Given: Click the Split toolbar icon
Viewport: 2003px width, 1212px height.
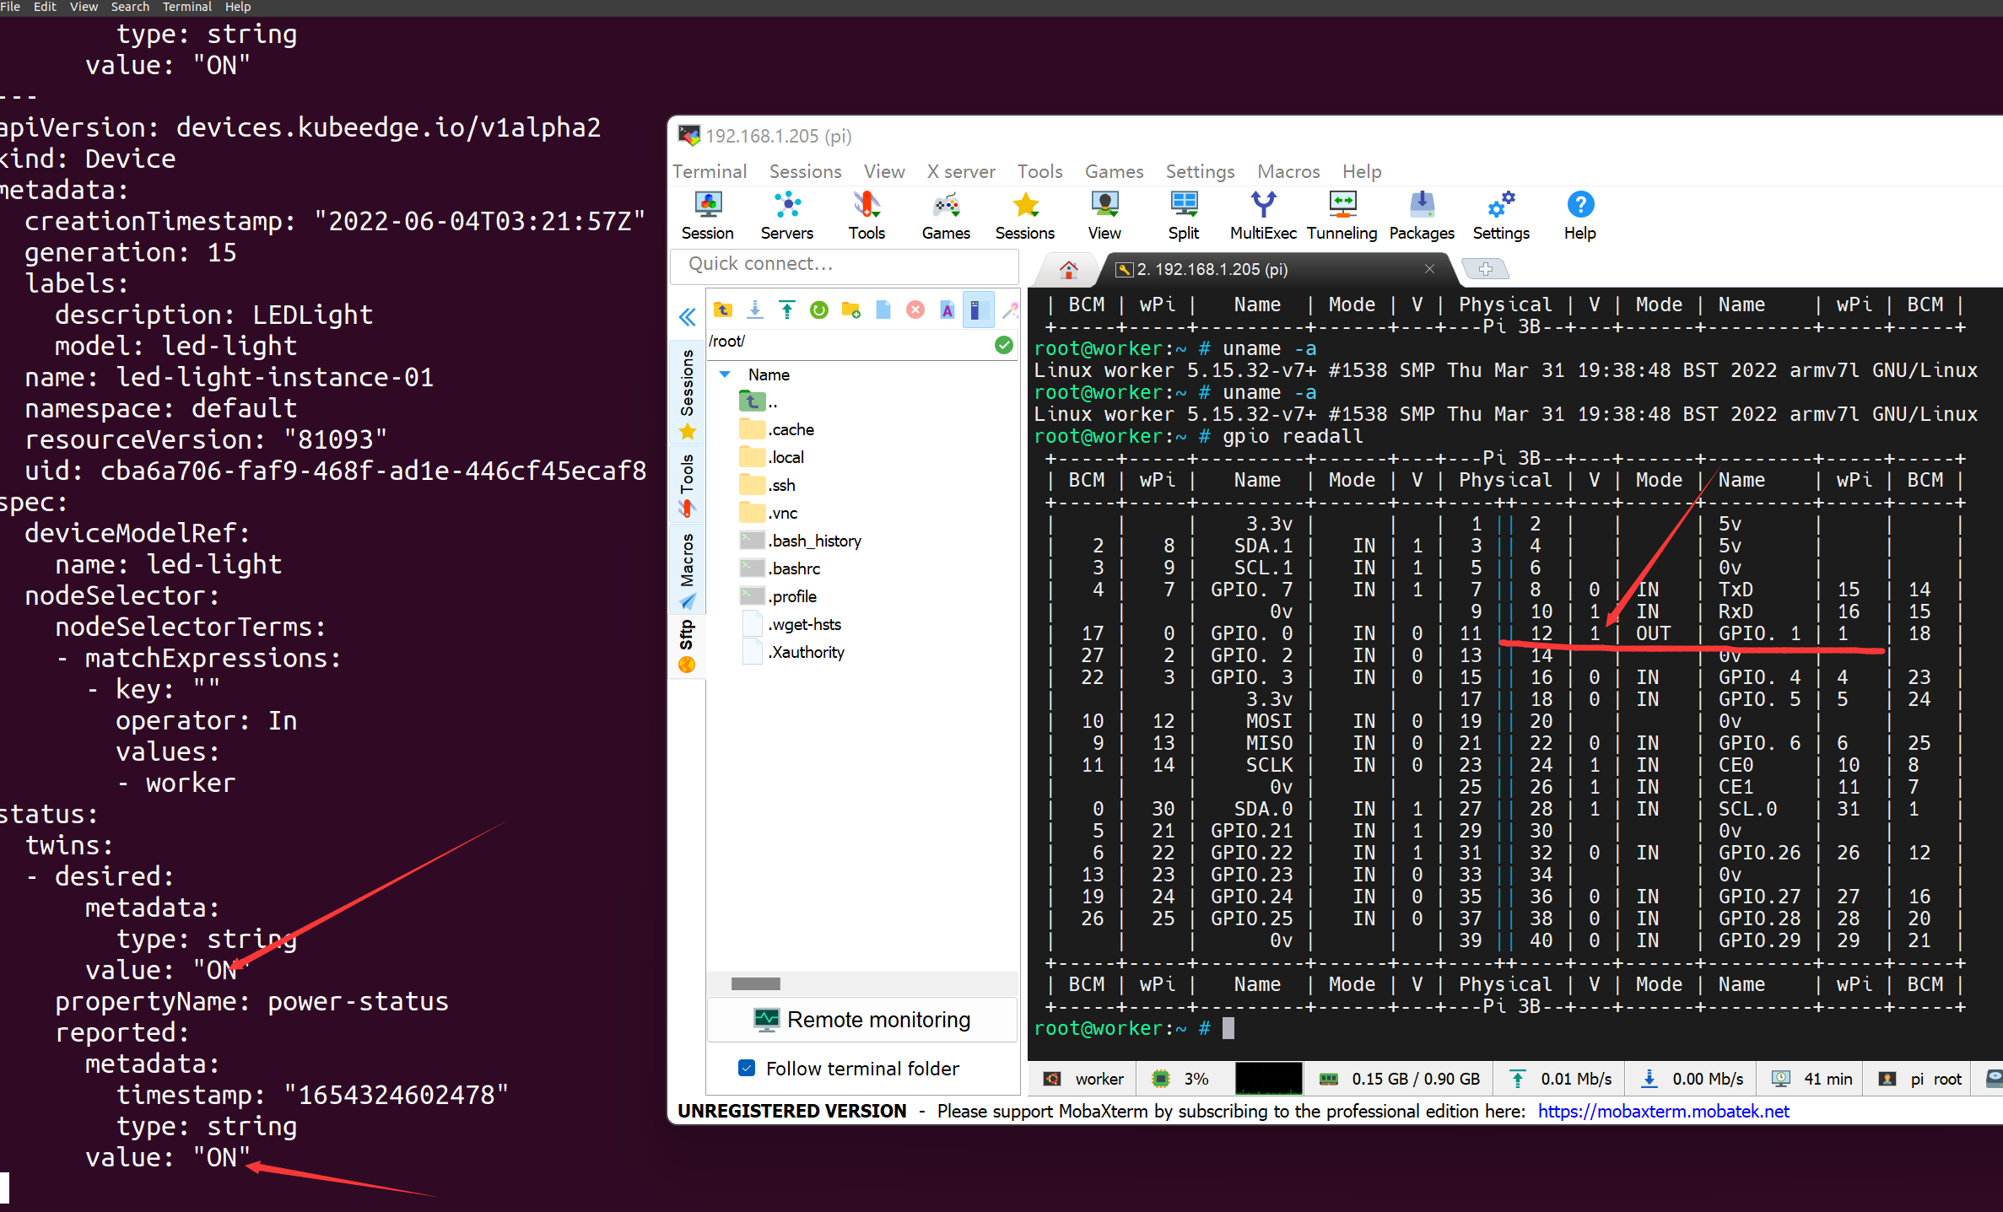Looking at the screenshot, I should [x=1184, y=217].
